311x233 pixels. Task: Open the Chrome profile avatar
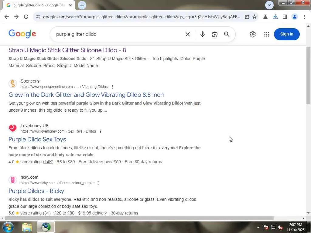(x=295, y=17)
